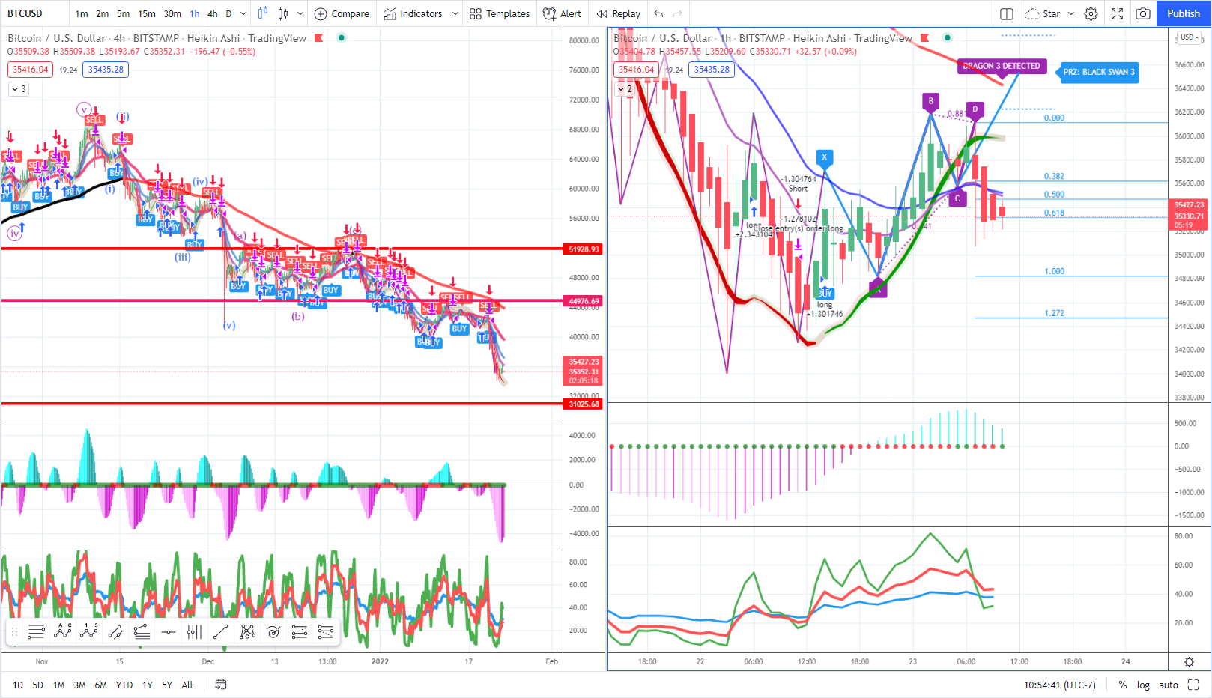Choose the blue bars chart style icon
The image size is (1212, 698).
coord(263,13)
